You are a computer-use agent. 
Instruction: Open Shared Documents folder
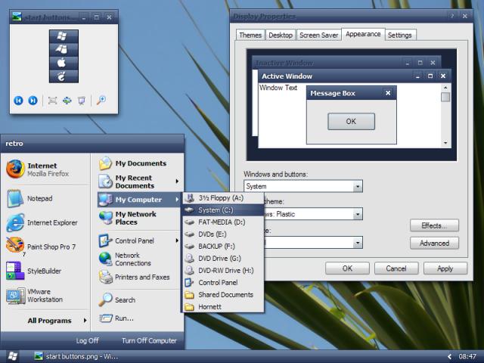(x=223, y=295)
